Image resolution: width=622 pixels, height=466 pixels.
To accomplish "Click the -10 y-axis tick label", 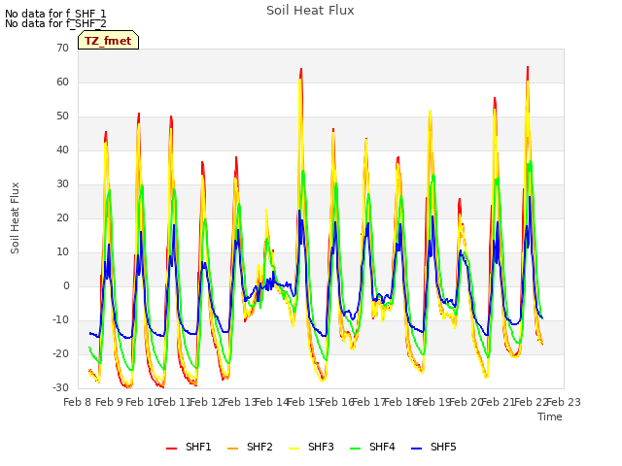I will pyautogui.click(x=61, y=320).
